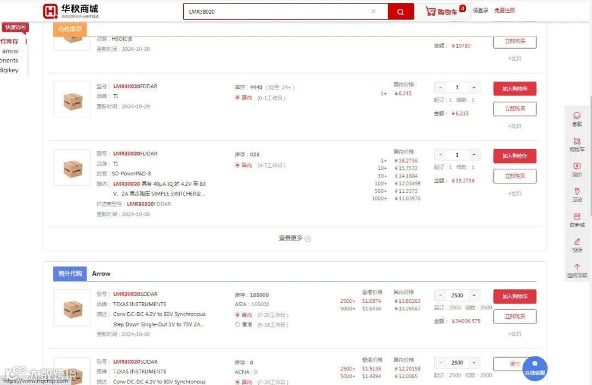The height and width of the screenshot is (385, 592).
Task: Open shopping cart icon in right sidebar
Action: click(x=577, y=145)
